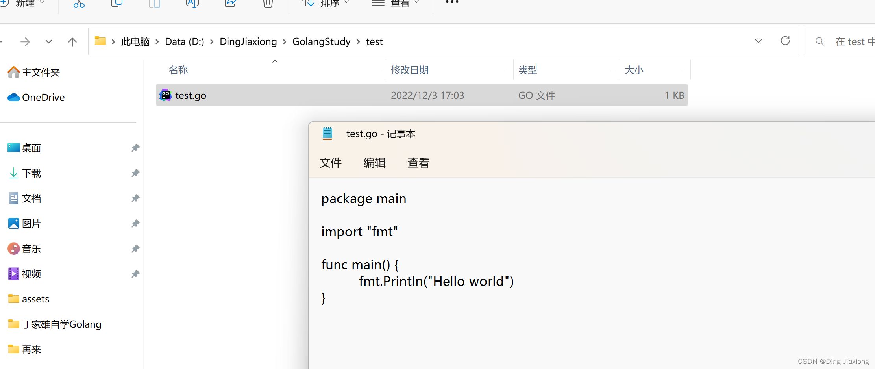Viewport: 875px width, 369px height.
Task: Click the Copy icon in Explorer toolbar
Action: coord(117,3)
